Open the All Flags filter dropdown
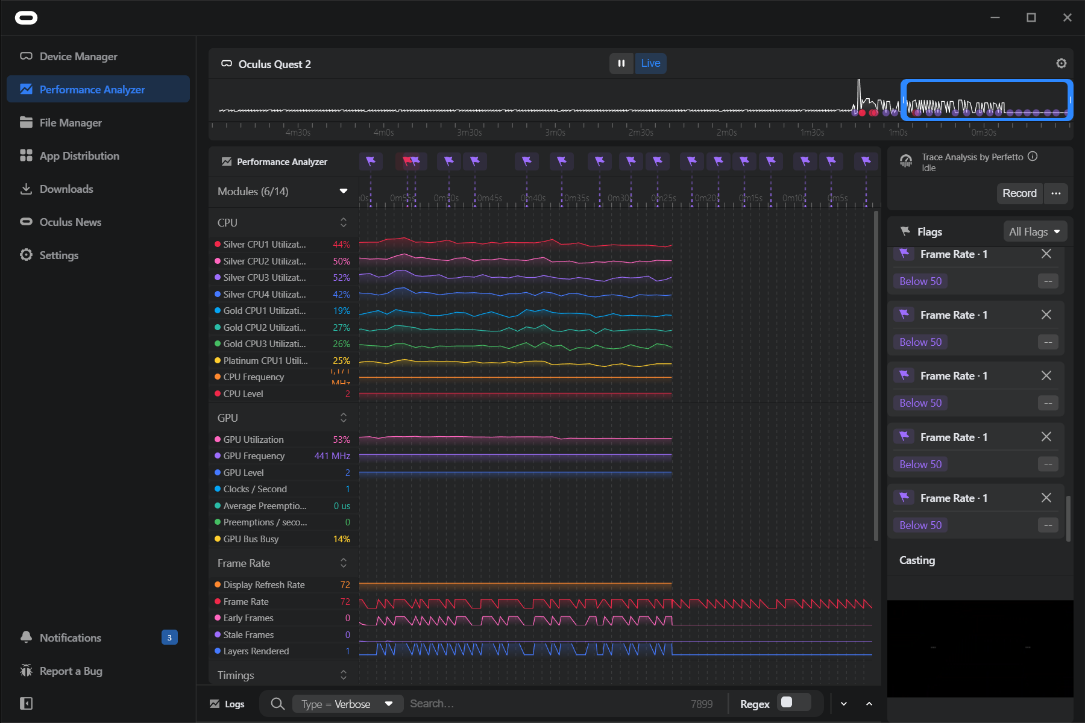 pos(1034,232)
